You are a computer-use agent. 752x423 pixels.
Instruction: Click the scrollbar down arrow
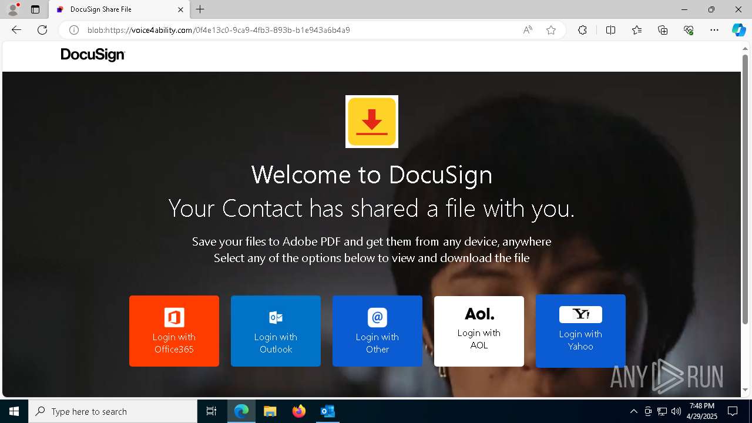coord(745,390)
